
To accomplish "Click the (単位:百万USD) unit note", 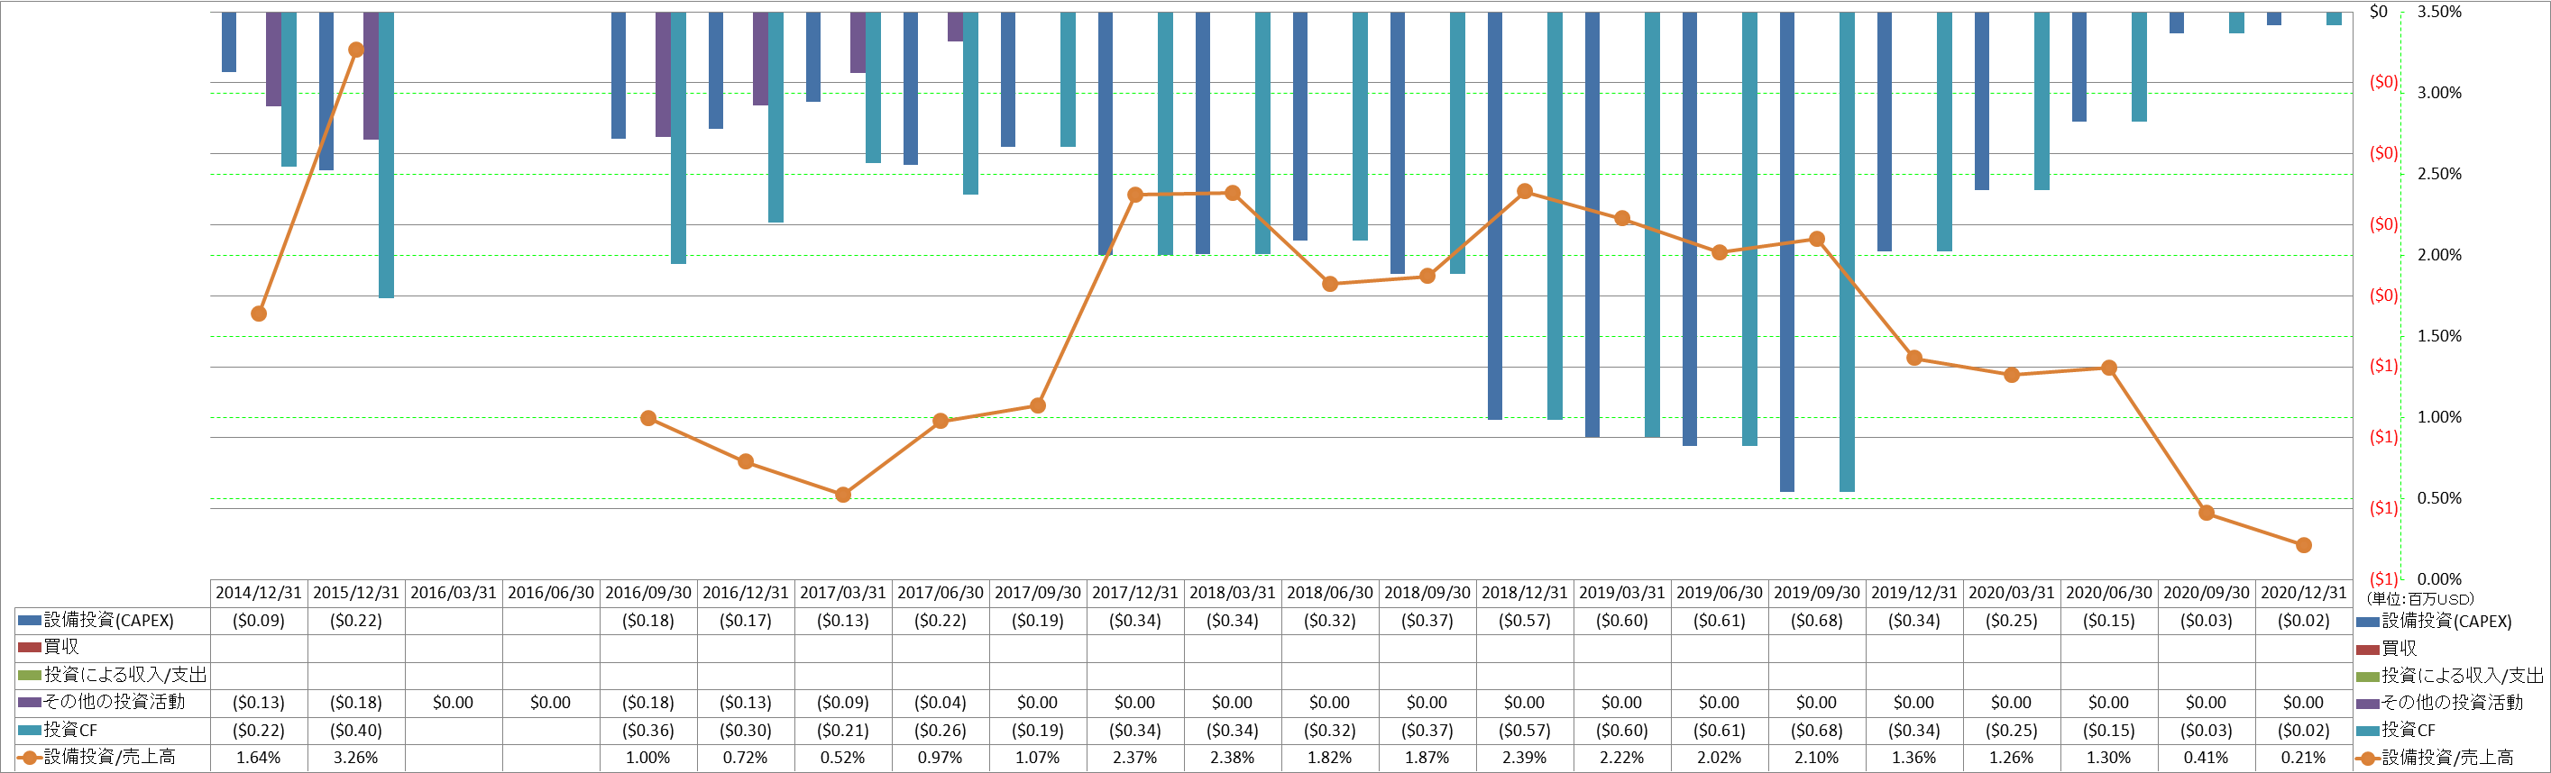I will pos(2419,600).
